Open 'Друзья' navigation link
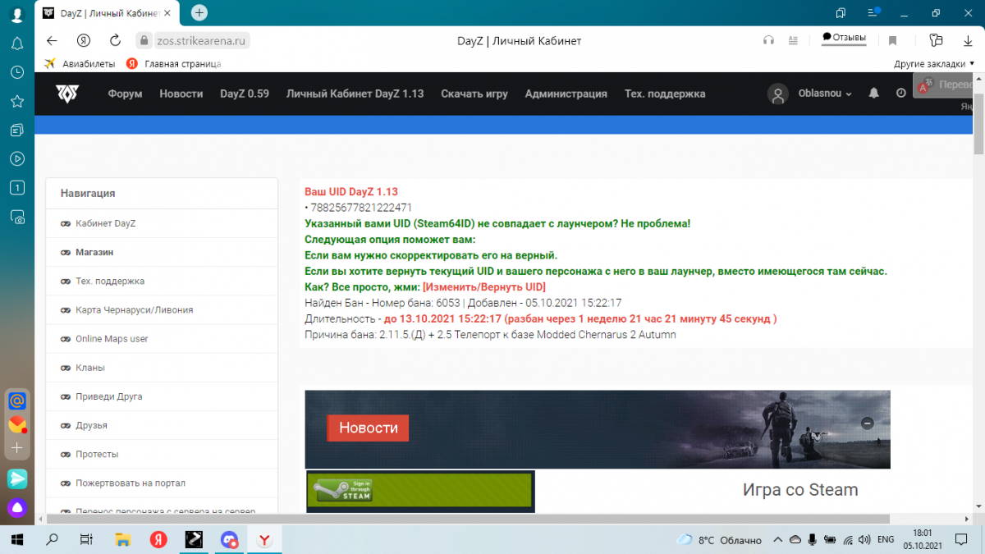 [x=162, y=425]
